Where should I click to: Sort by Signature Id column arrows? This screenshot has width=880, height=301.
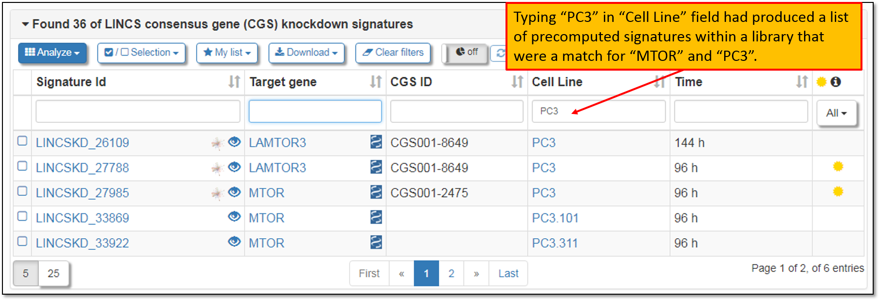[234, 82]
